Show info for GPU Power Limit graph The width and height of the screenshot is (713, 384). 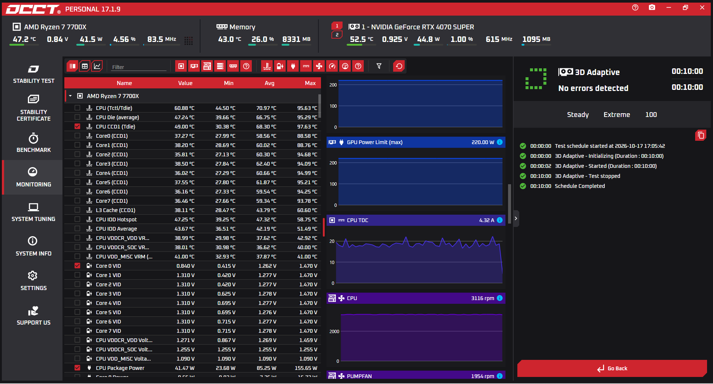pyautogui.click(x=500, y=142)
